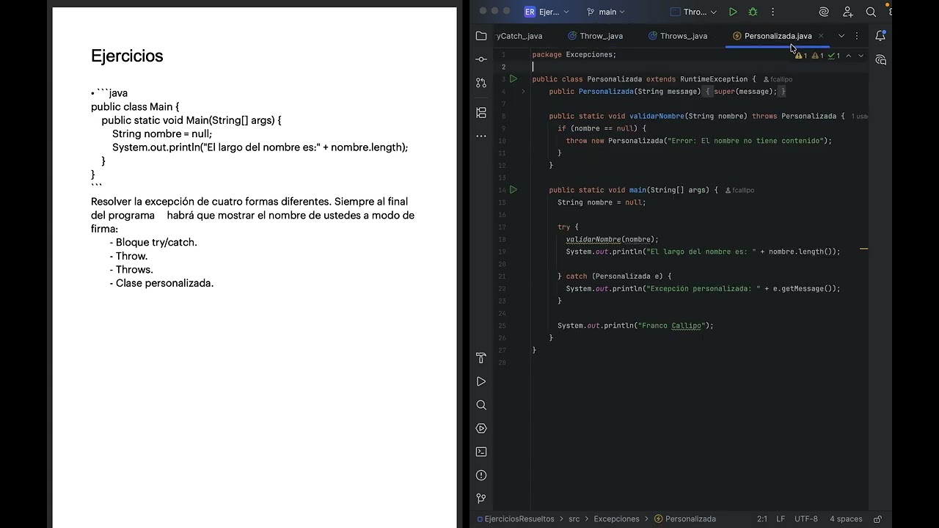Go to next highlighted problem down arrow

click(861, 56)
